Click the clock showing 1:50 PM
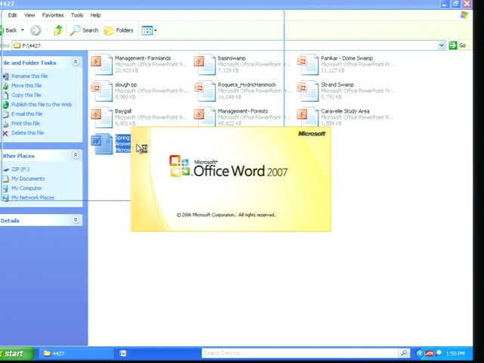 455,353
